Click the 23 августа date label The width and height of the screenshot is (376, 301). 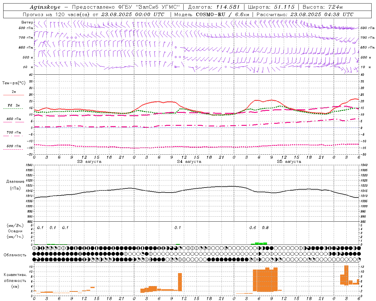(x=89, y=162)
